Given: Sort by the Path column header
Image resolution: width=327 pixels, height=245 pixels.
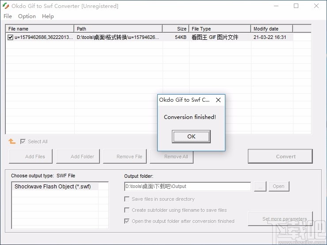Looking at the screenshot, I should pyautogui.click(x=118, y=29).
